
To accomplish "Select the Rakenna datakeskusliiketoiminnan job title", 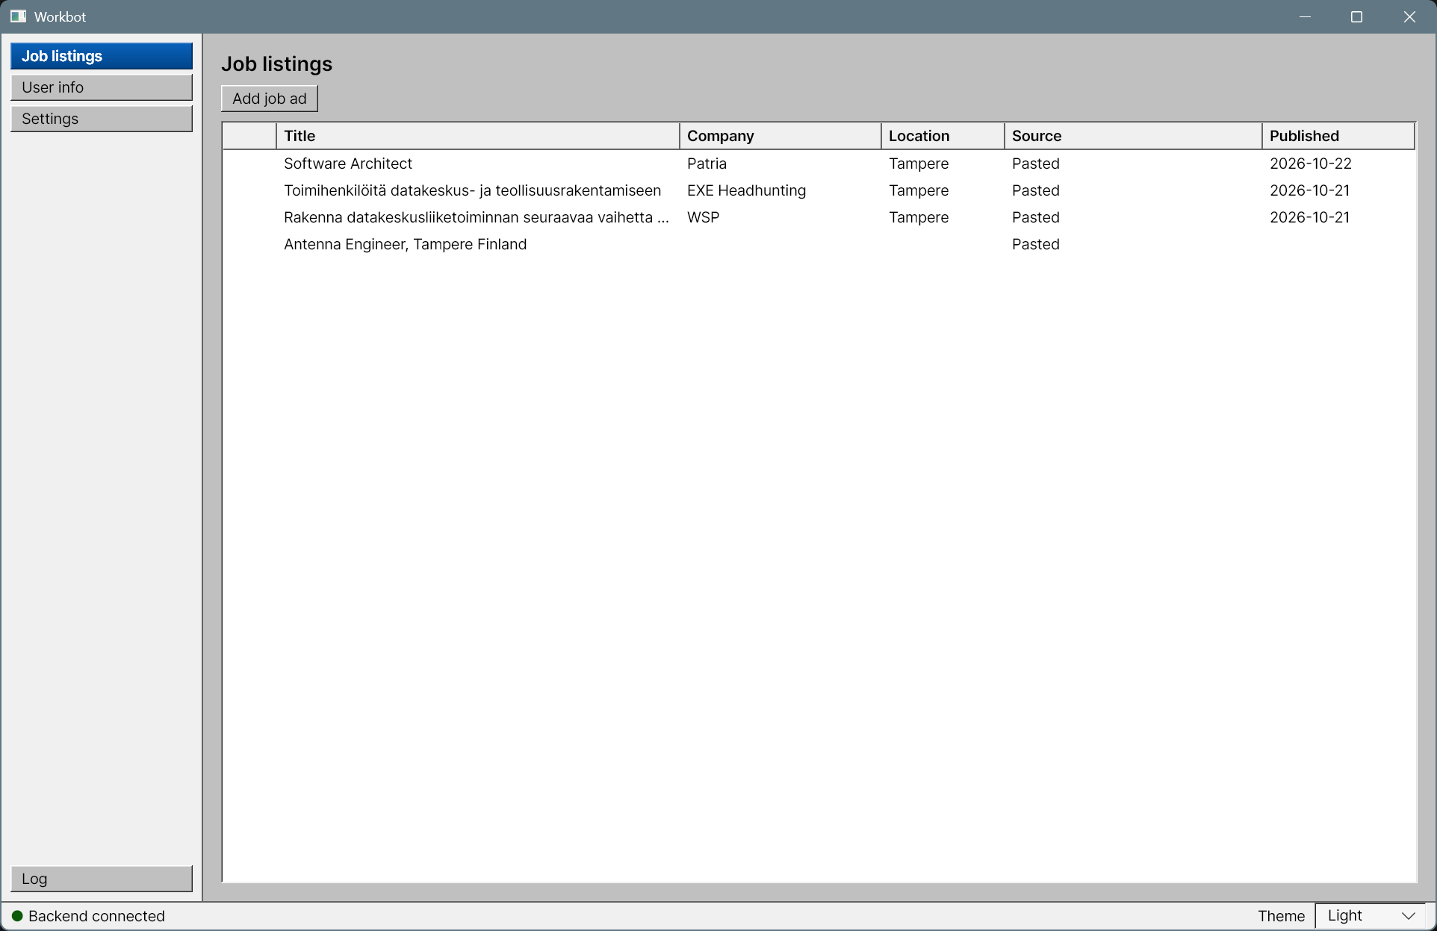I will 477,217.
